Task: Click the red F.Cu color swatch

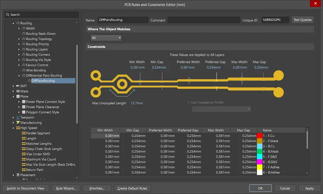Action: click(x=259, y=136)
